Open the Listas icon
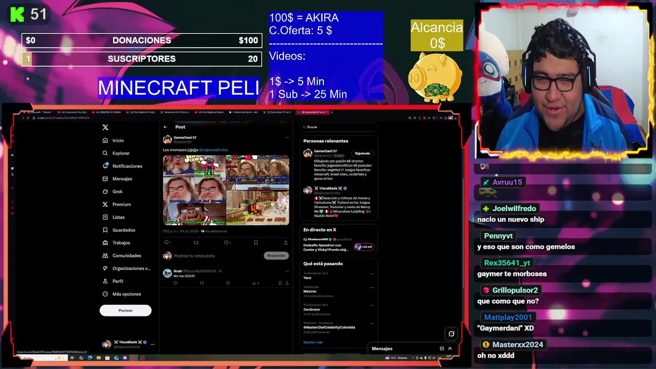This screenshot has width=656, height=369. coord(105,217)
